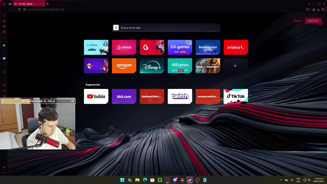Open the uwuowo.mathi.m... suggestion tile

[208, 96]
